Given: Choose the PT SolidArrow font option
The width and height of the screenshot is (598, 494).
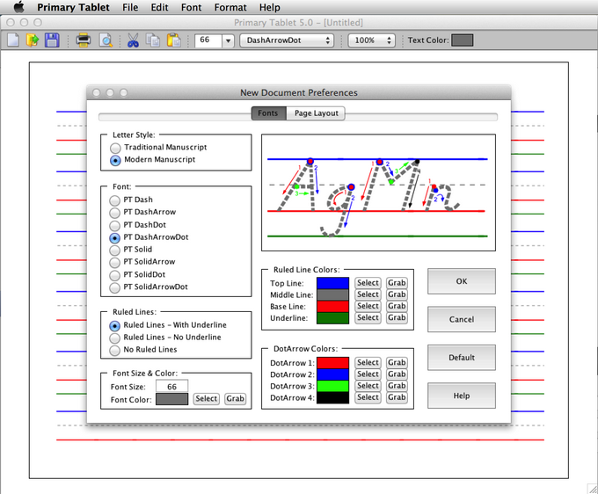Looking at the screenshot, I should 115,262.
